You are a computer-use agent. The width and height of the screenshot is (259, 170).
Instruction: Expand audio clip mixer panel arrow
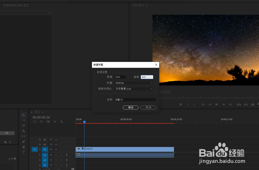tap(49, 13)
